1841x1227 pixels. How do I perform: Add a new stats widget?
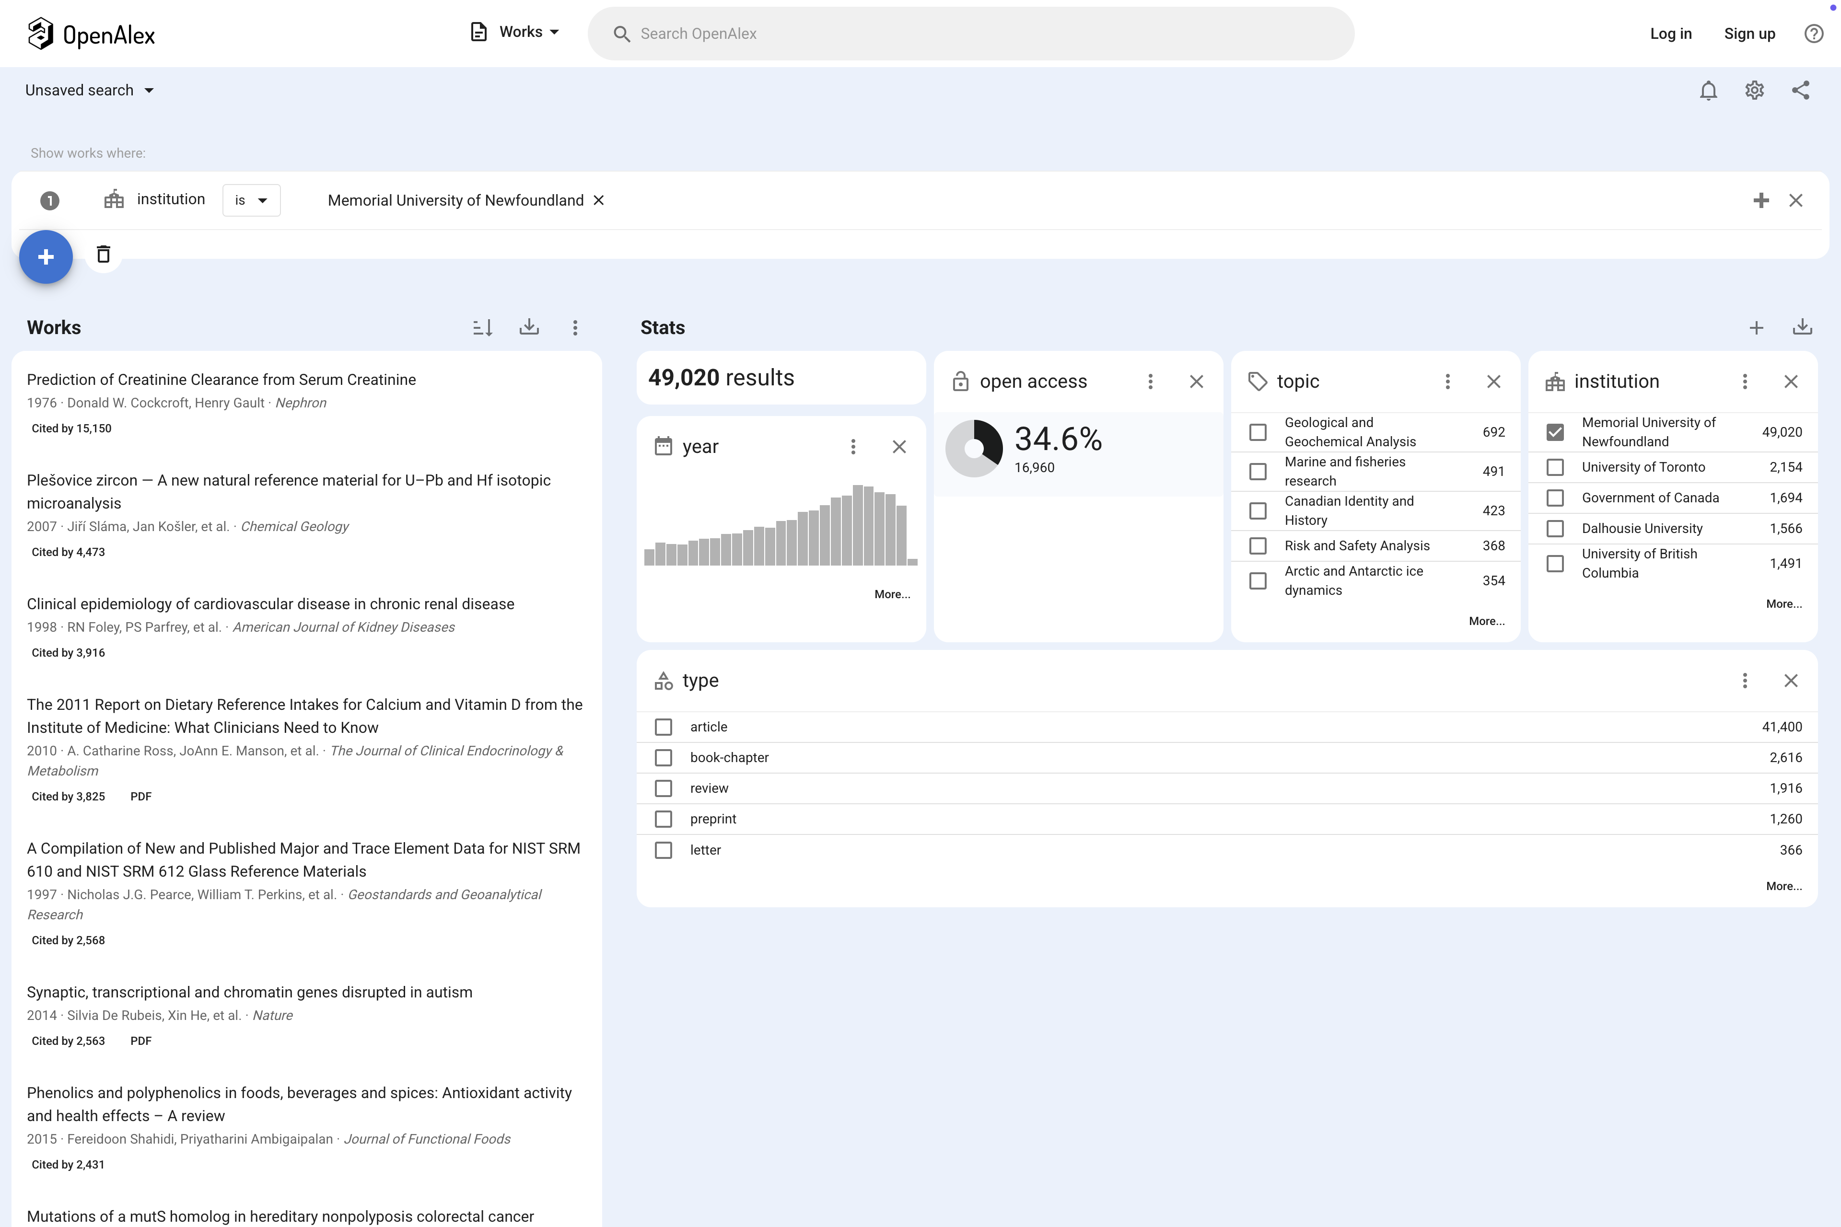[x=1756, y=328]
